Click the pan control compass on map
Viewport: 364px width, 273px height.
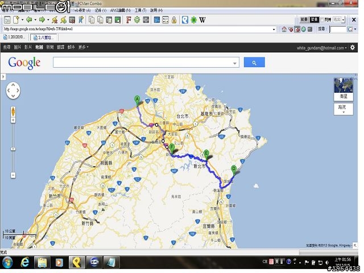pos(13,89)
